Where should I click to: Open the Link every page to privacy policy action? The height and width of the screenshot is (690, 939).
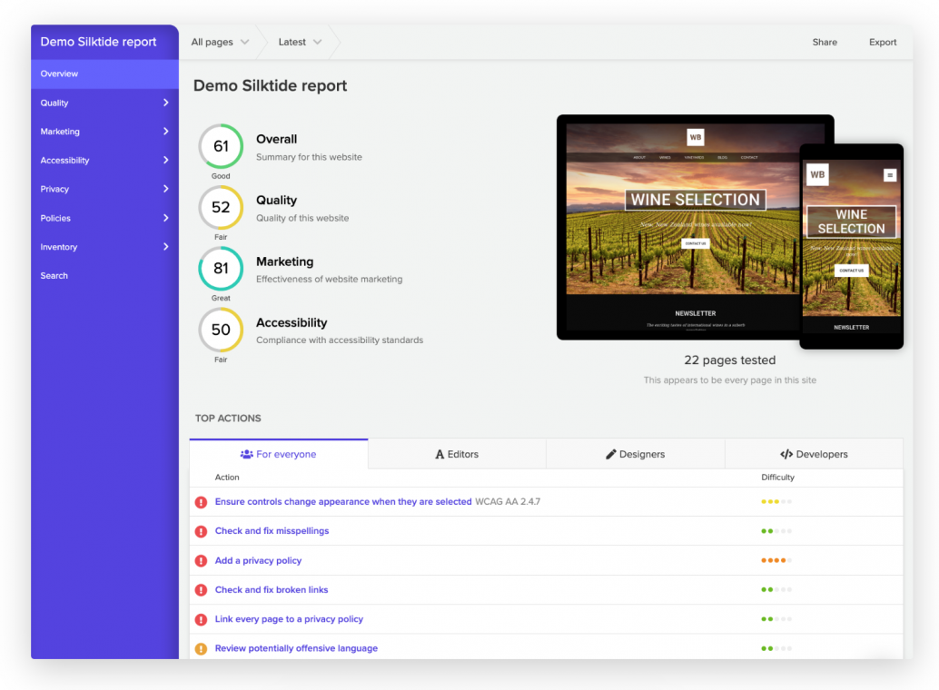289,619
